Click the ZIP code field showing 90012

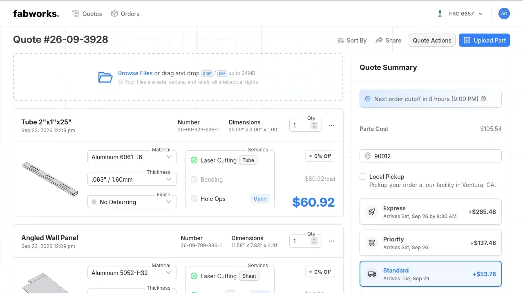pyautogui.click(x=430, y=156)
